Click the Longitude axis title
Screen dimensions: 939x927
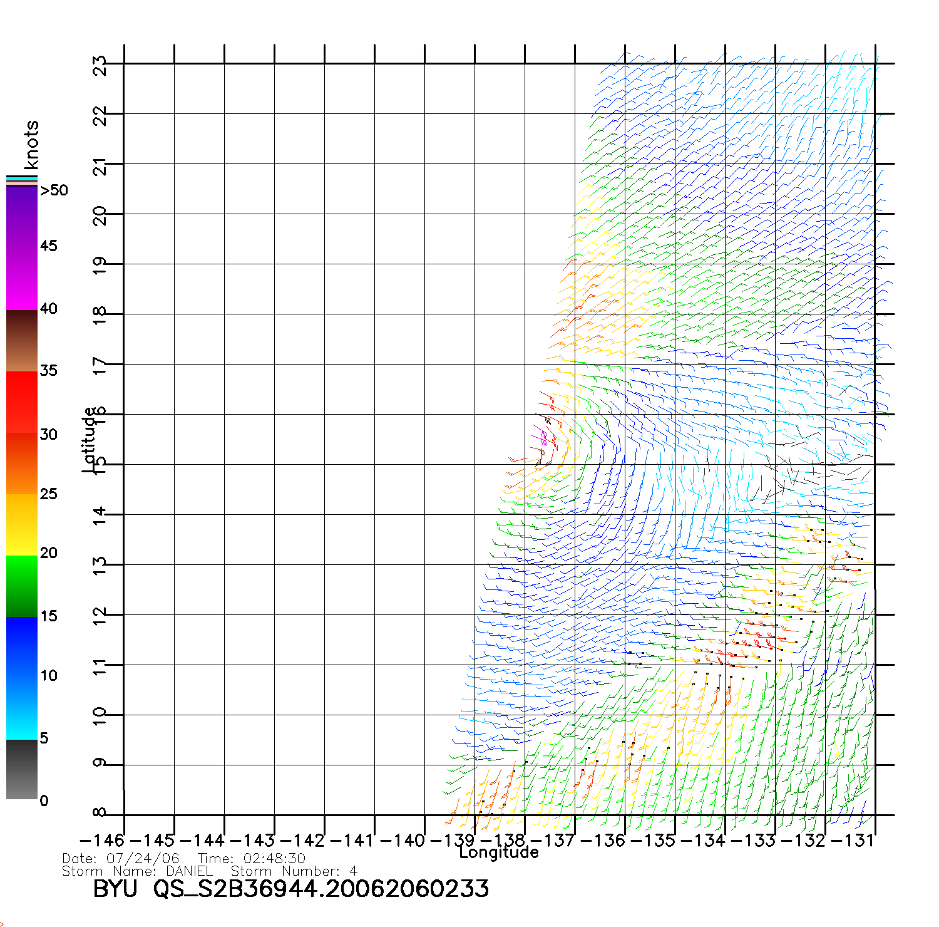click(498, 852)
